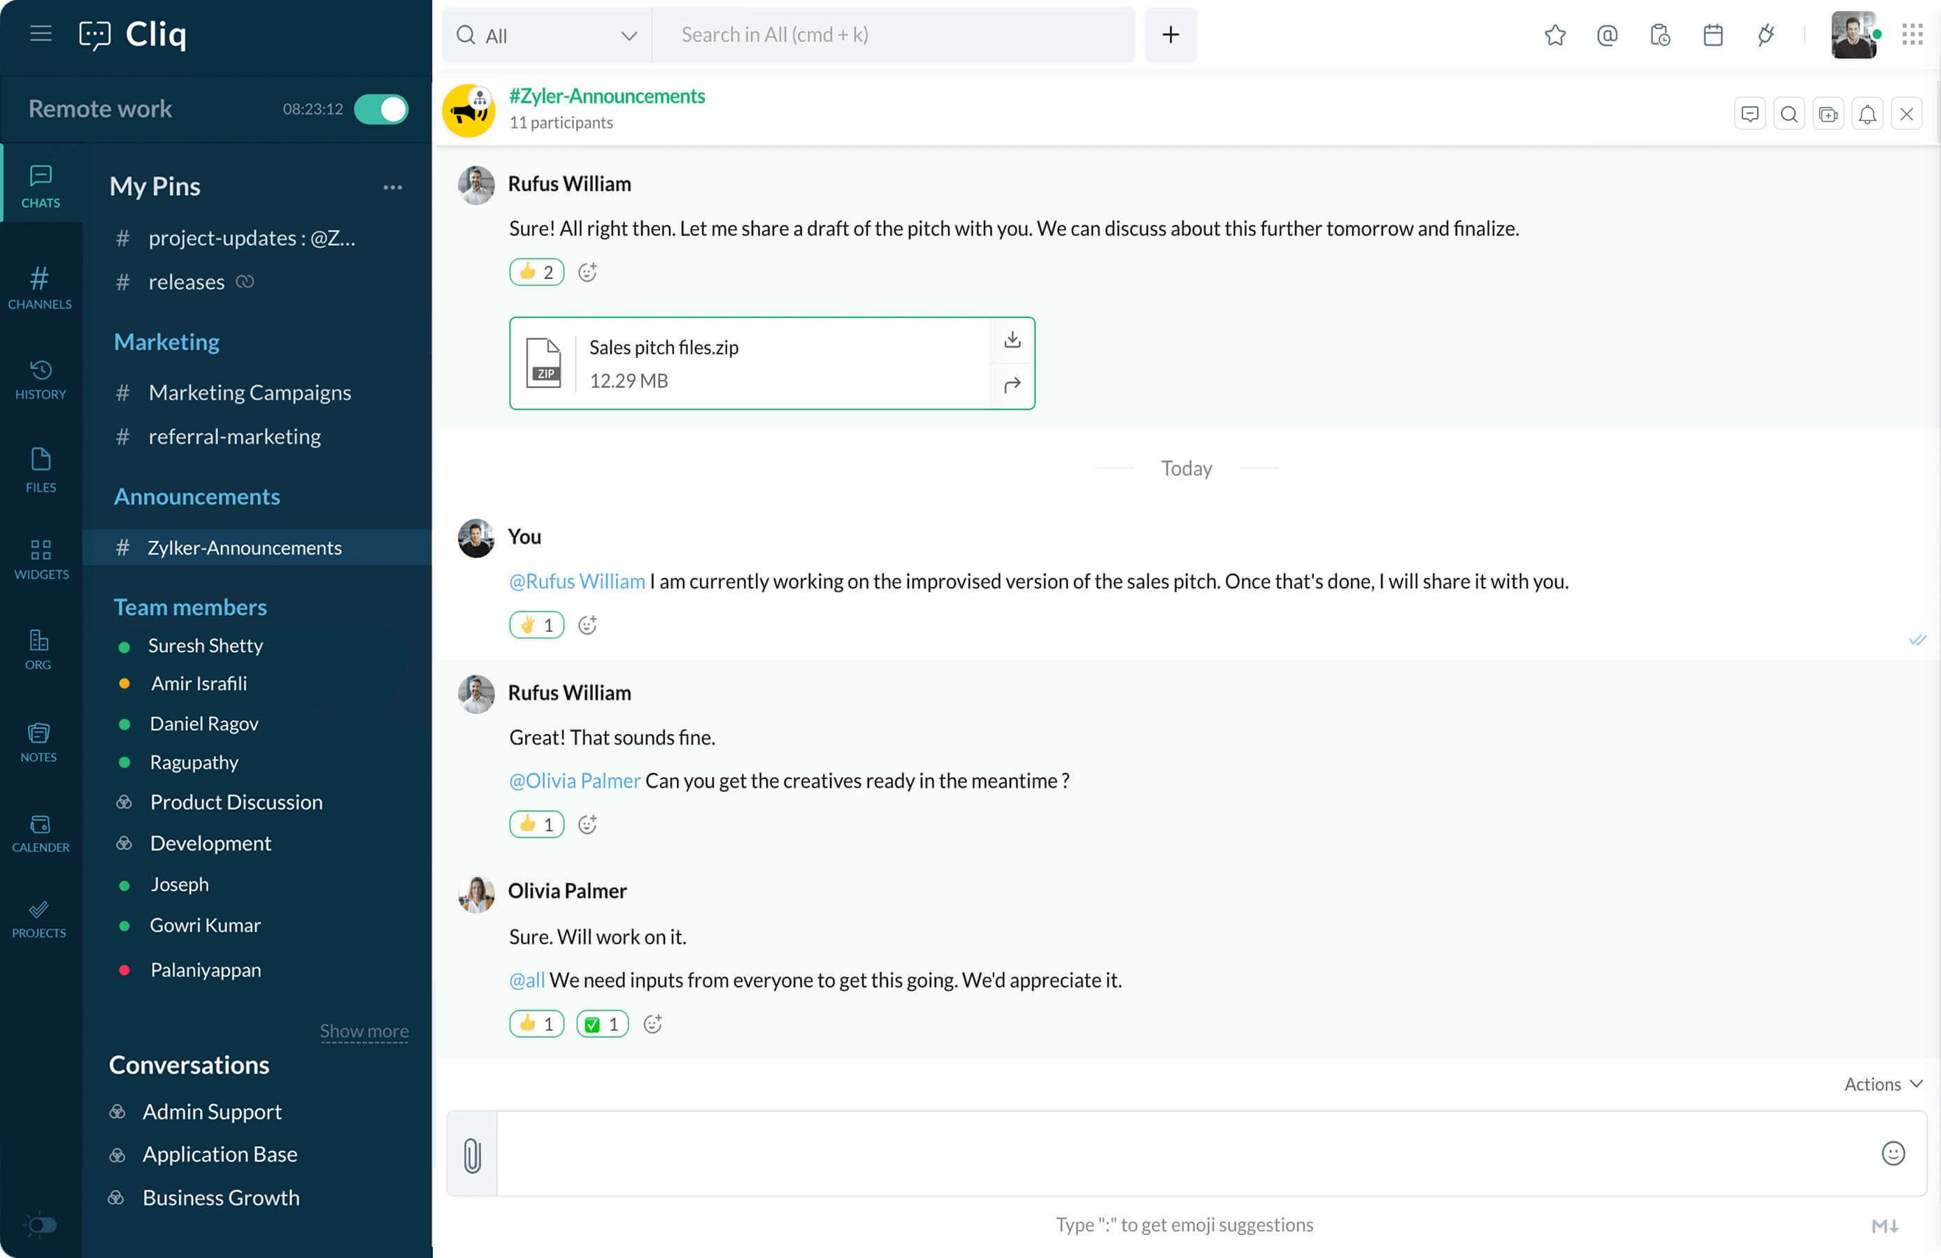Switch to the Channels sidebar tab
The height and width of the screenshot is (1258, 1941).
click(40, 287)
